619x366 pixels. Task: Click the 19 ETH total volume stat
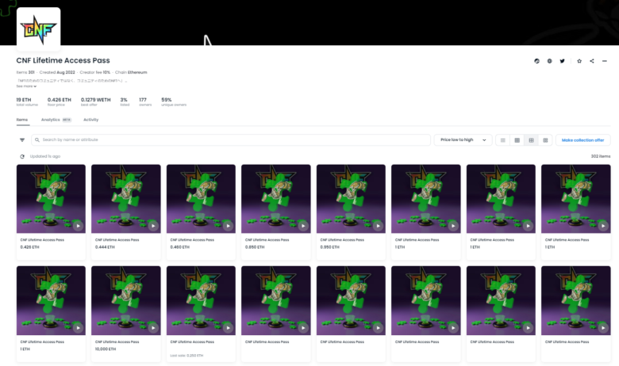click(27, 101)
